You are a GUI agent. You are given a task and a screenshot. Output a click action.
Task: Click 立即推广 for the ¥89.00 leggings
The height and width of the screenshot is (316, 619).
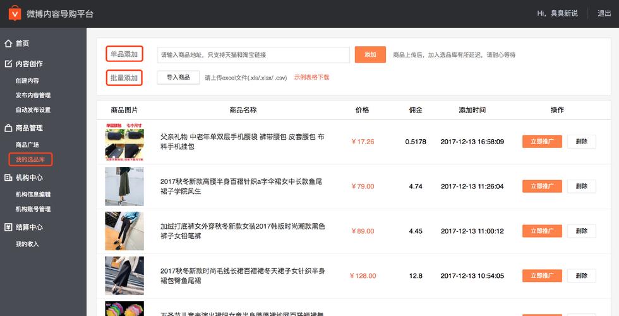[x=542, y=231]
